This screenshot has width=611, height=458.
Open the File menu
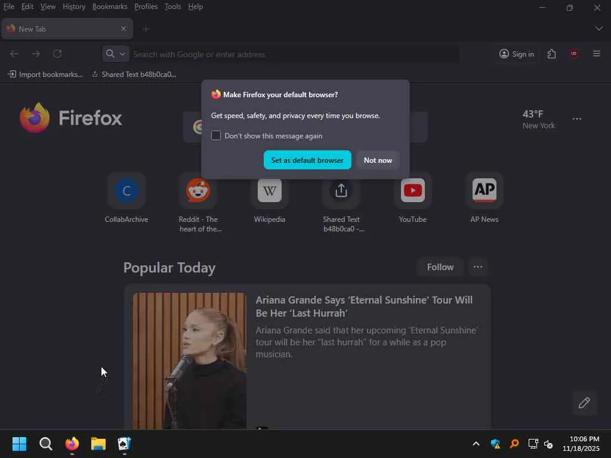[8, 7]
